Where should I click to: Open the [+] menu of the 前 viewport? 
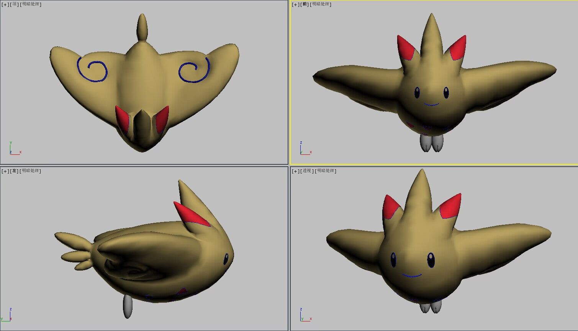coord(296,4)
